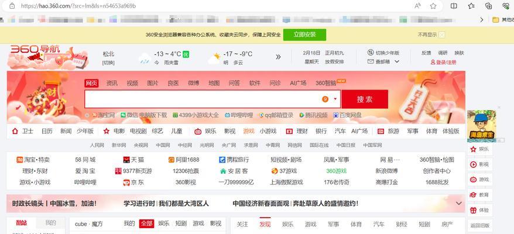Switch to 全部 in cube魔方
This screenshot has height=234, width=514.
pos(146,223)
